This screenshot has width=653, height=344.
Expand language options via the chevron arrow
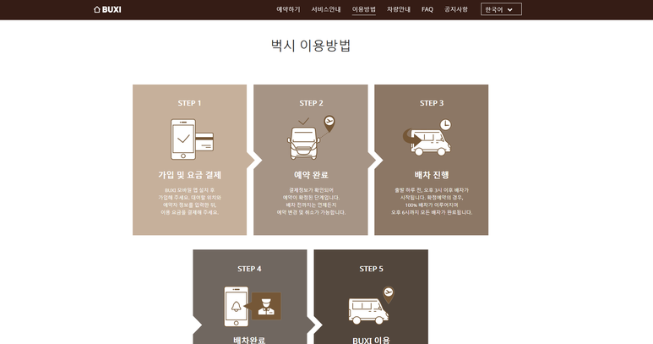[510, 9]
